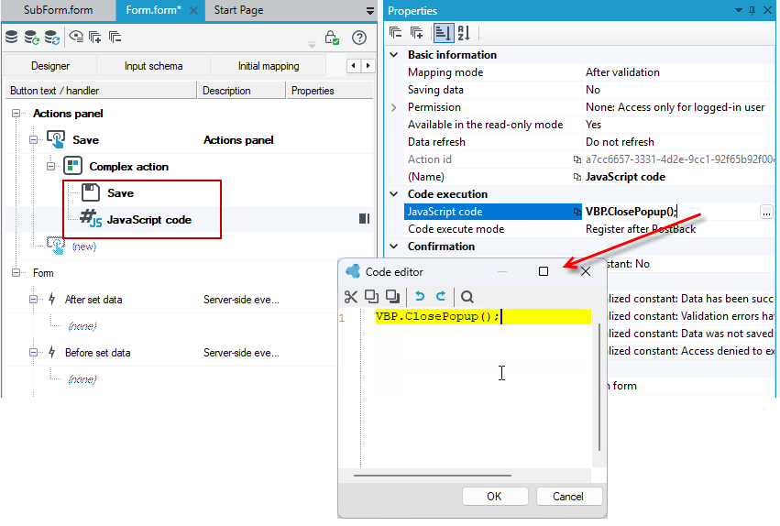The width and height of the screenshot is (780, 526).
Task: Show next tabs with right arrow
Action: click(x=368, y=66)
